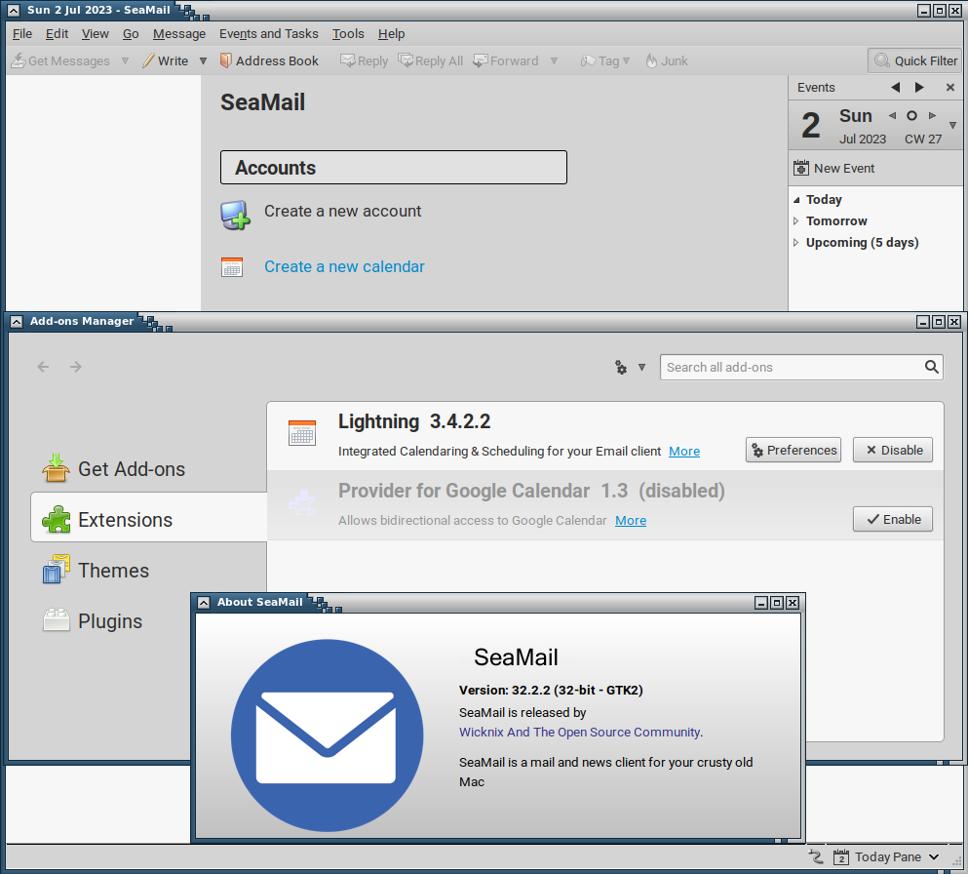The width and height of the screenshot is (968, 874).
Task: Click the Reply toolbar button
Action: (365, 60)
